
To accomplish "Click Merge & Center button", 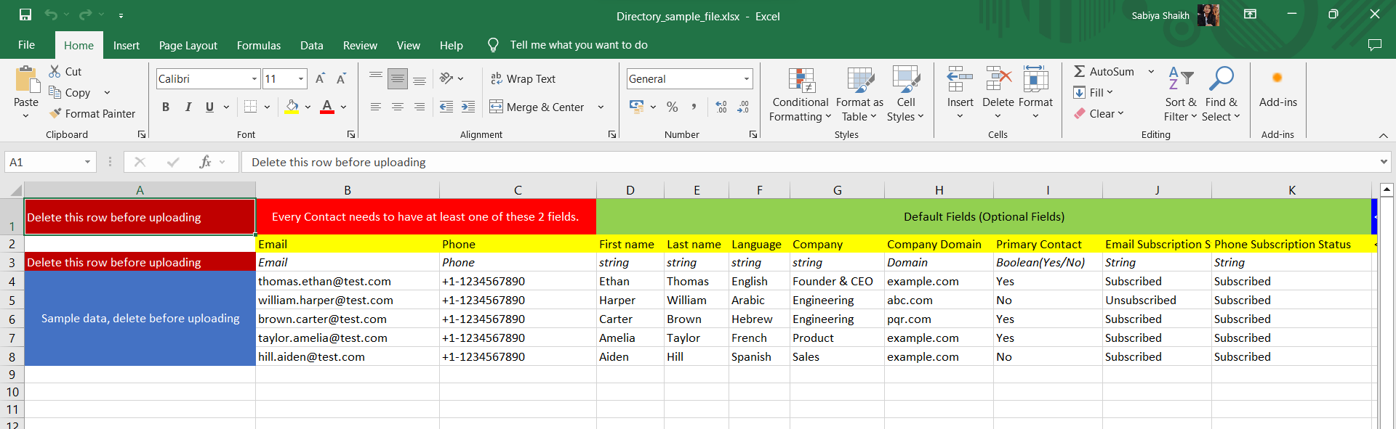I will 537,107.
